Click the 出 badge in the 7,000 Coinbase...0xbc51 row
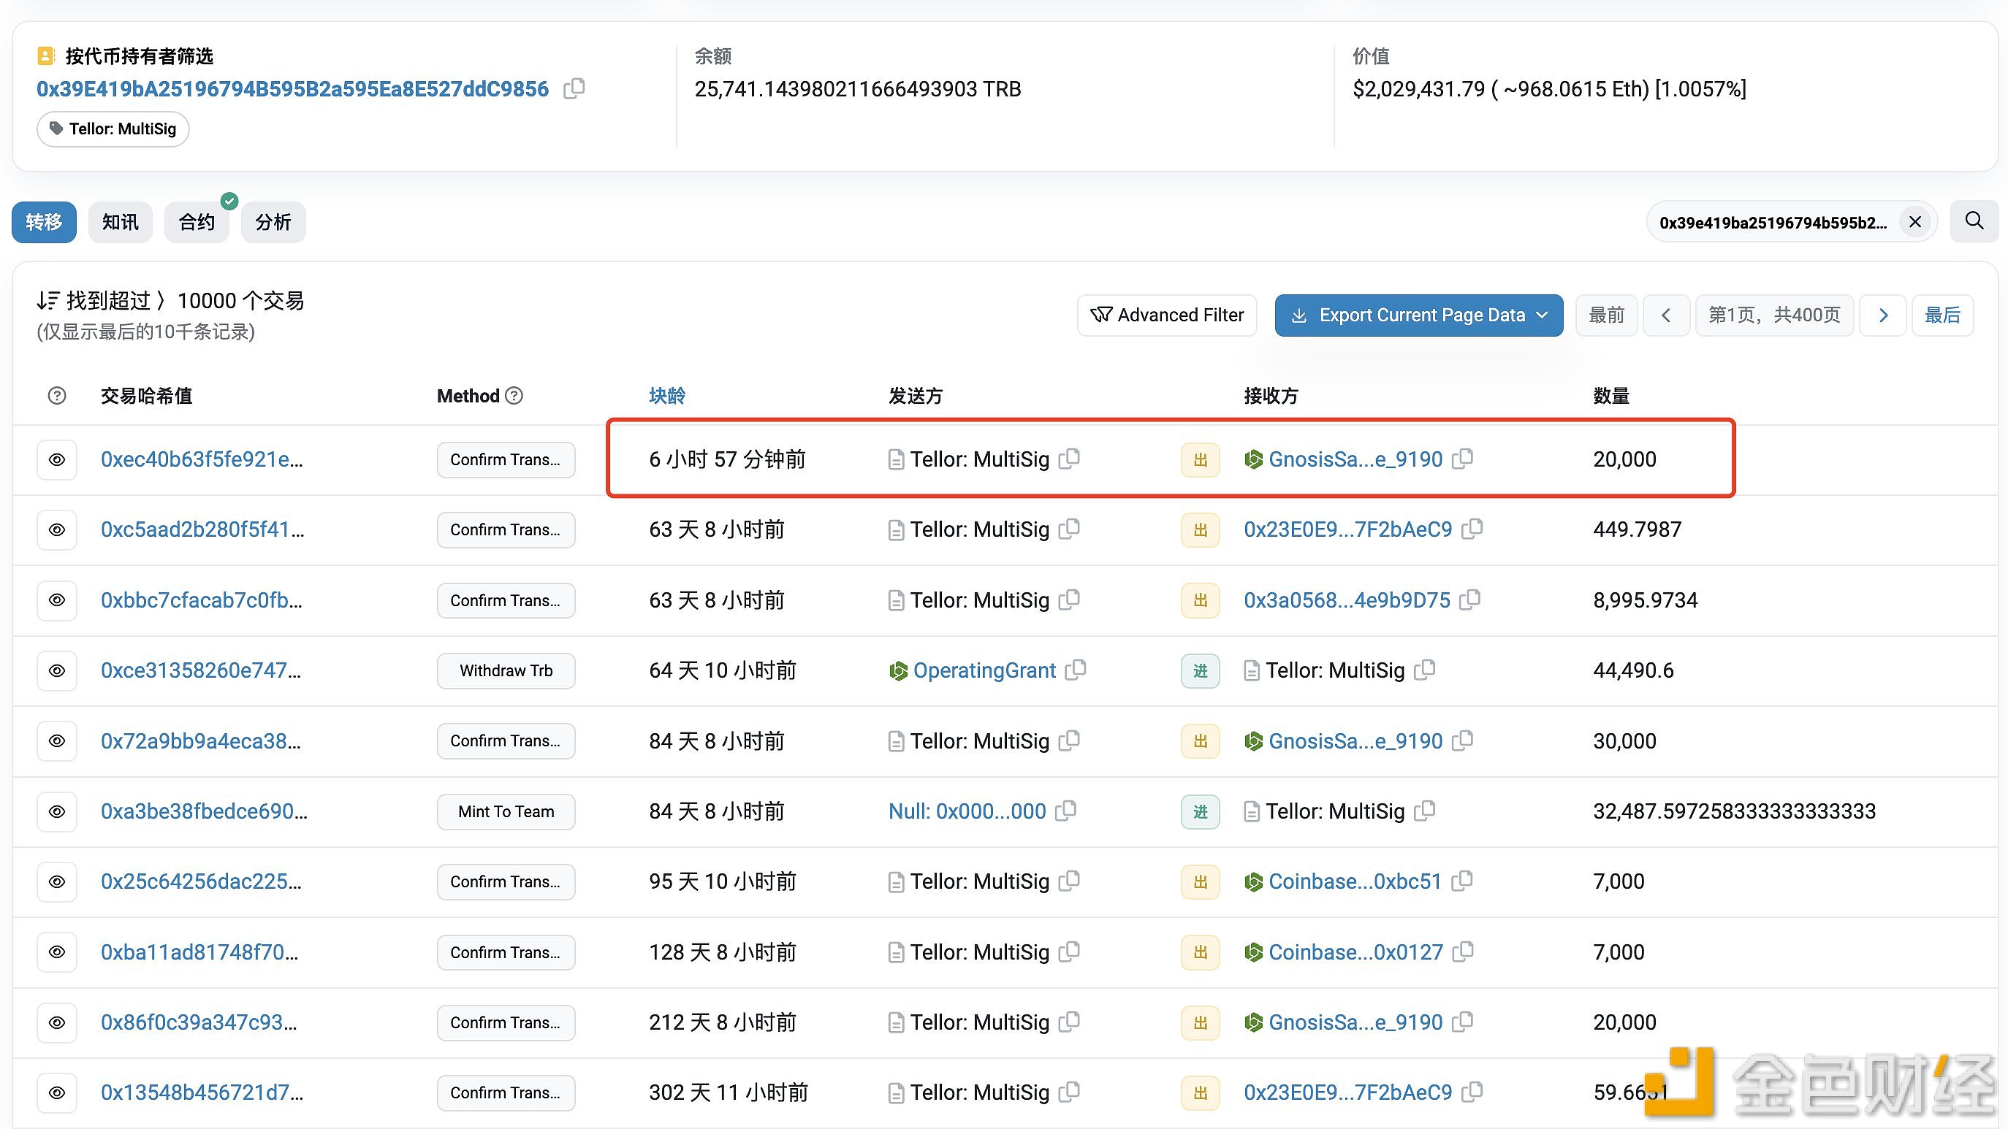 1200,882
